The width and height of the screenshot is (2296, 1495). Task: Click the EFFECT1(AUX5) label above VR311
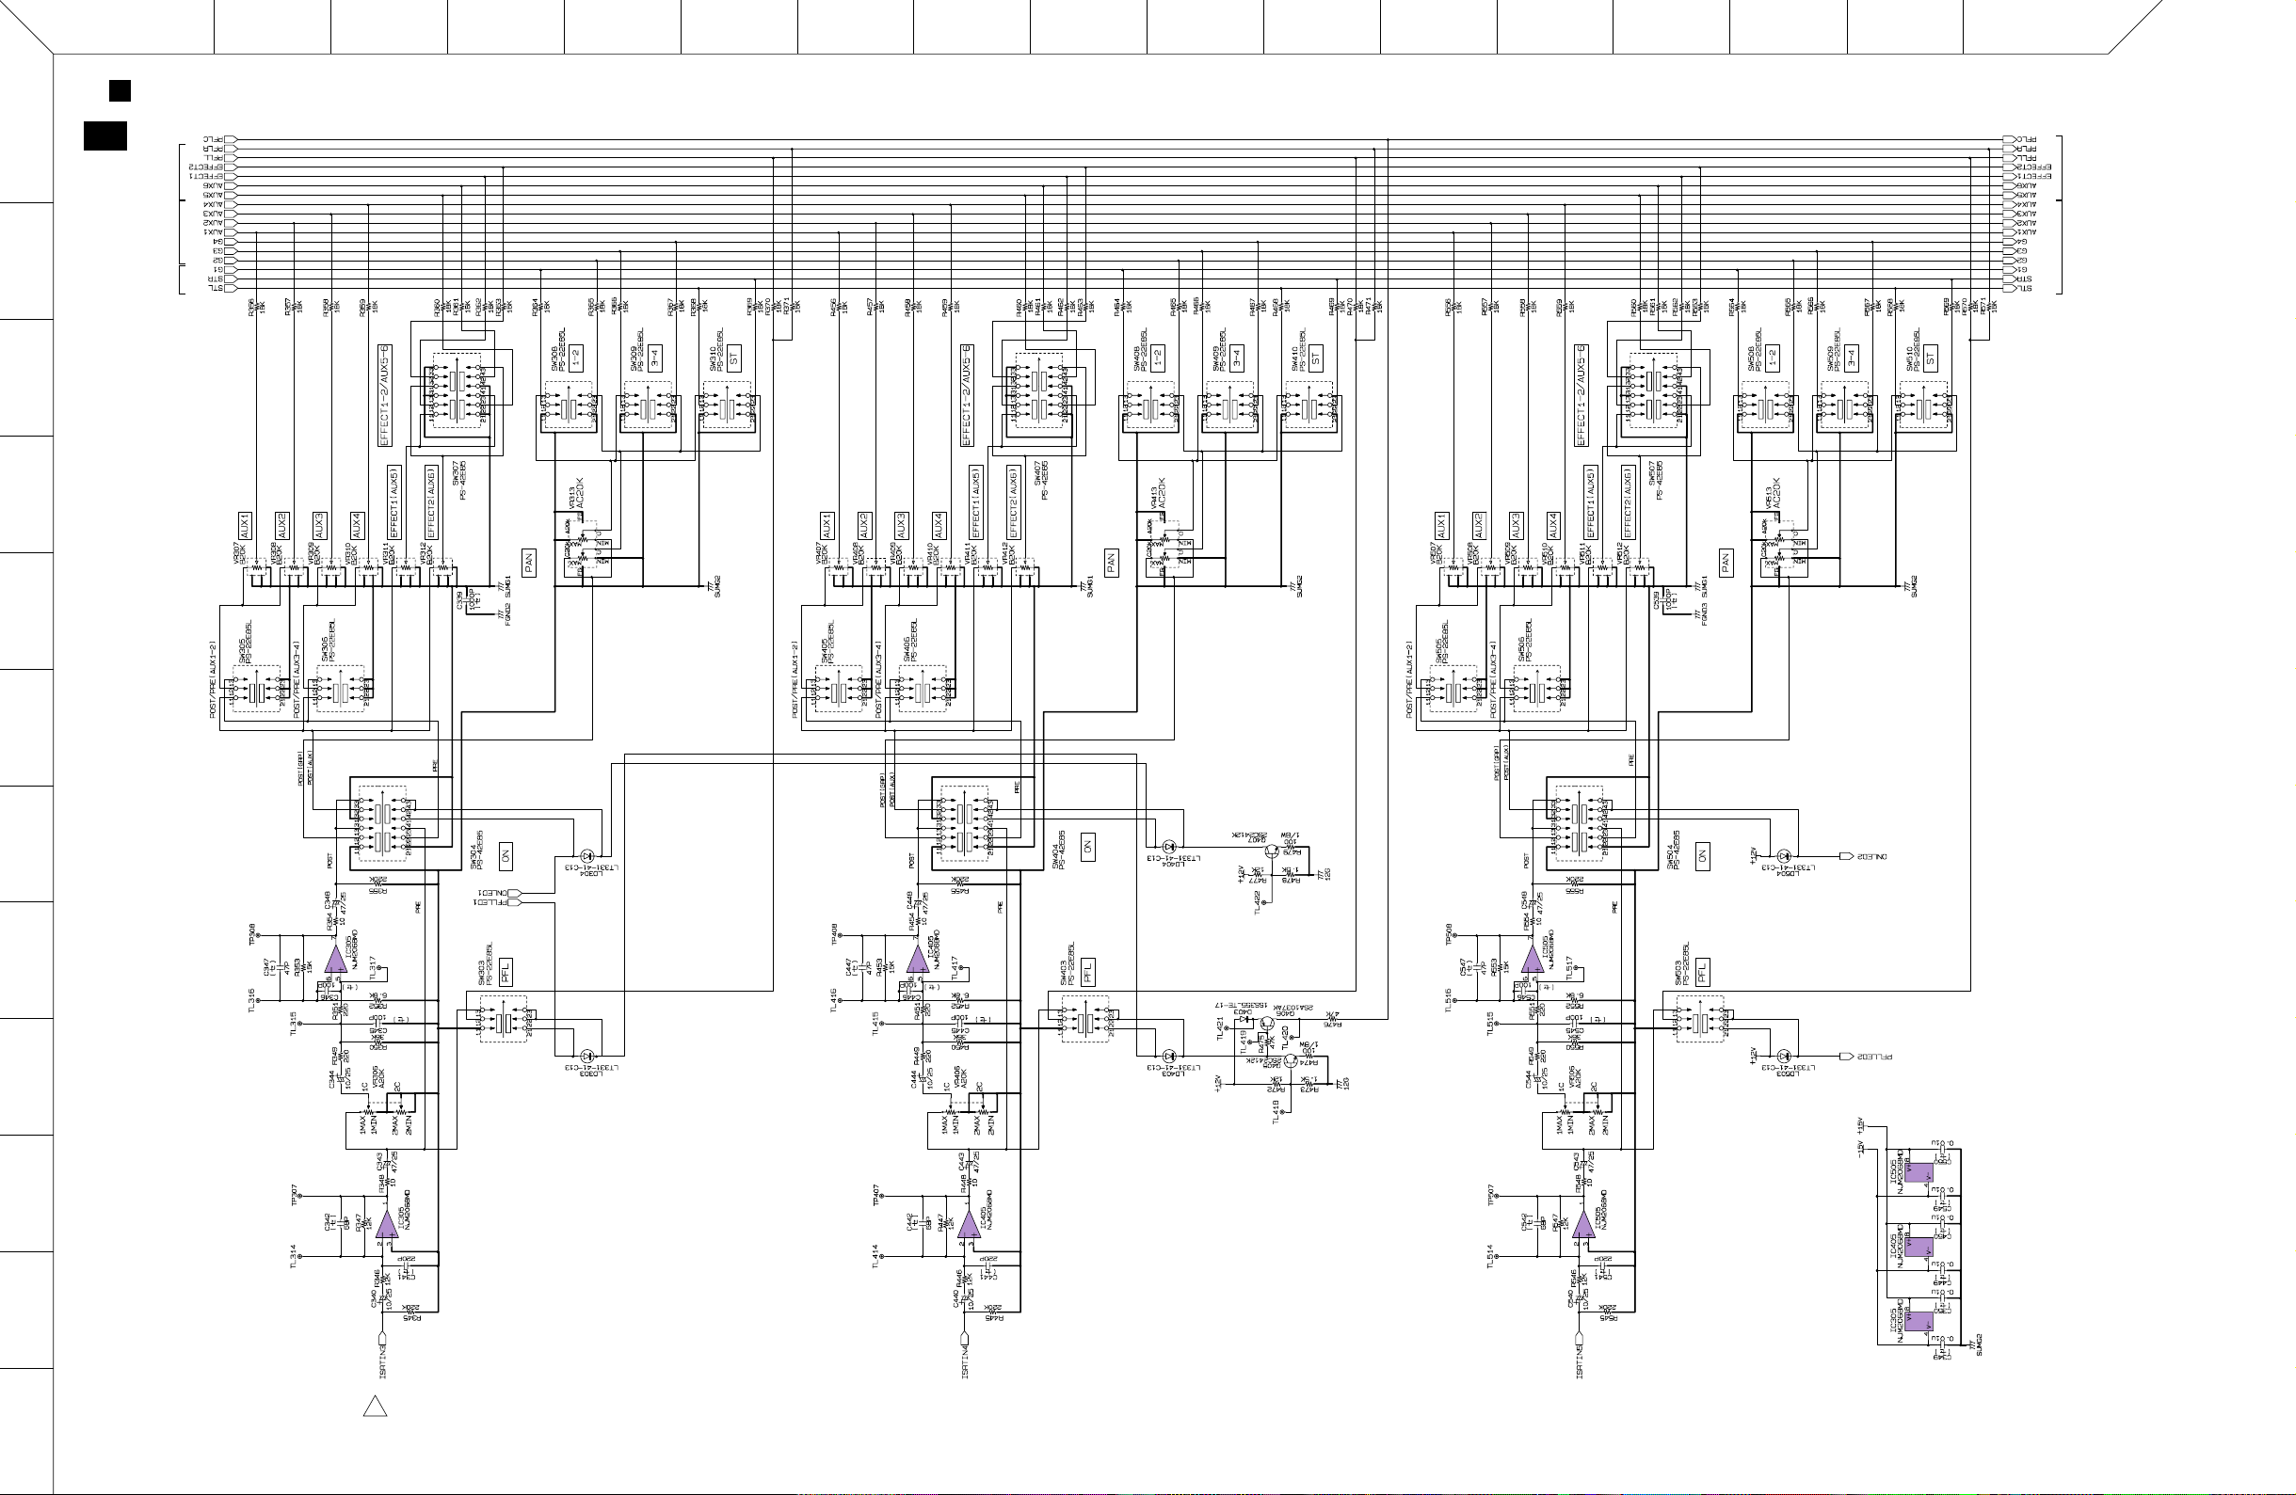point(393,502)
